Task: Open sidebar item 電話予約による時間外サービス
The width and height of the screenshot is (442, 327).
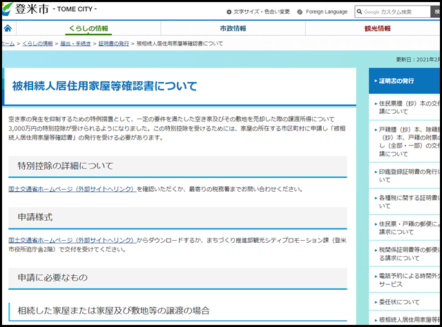Action: [x=405, y=280]
